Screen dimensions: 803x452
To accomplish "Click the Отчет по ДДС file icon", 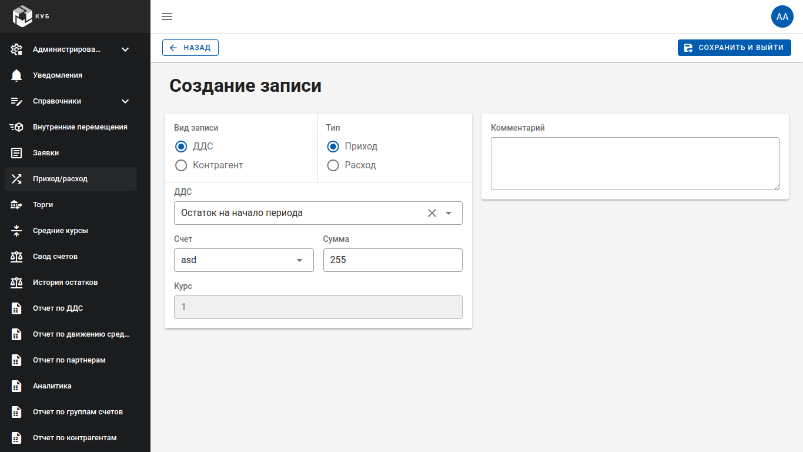I will pos(16,308).
